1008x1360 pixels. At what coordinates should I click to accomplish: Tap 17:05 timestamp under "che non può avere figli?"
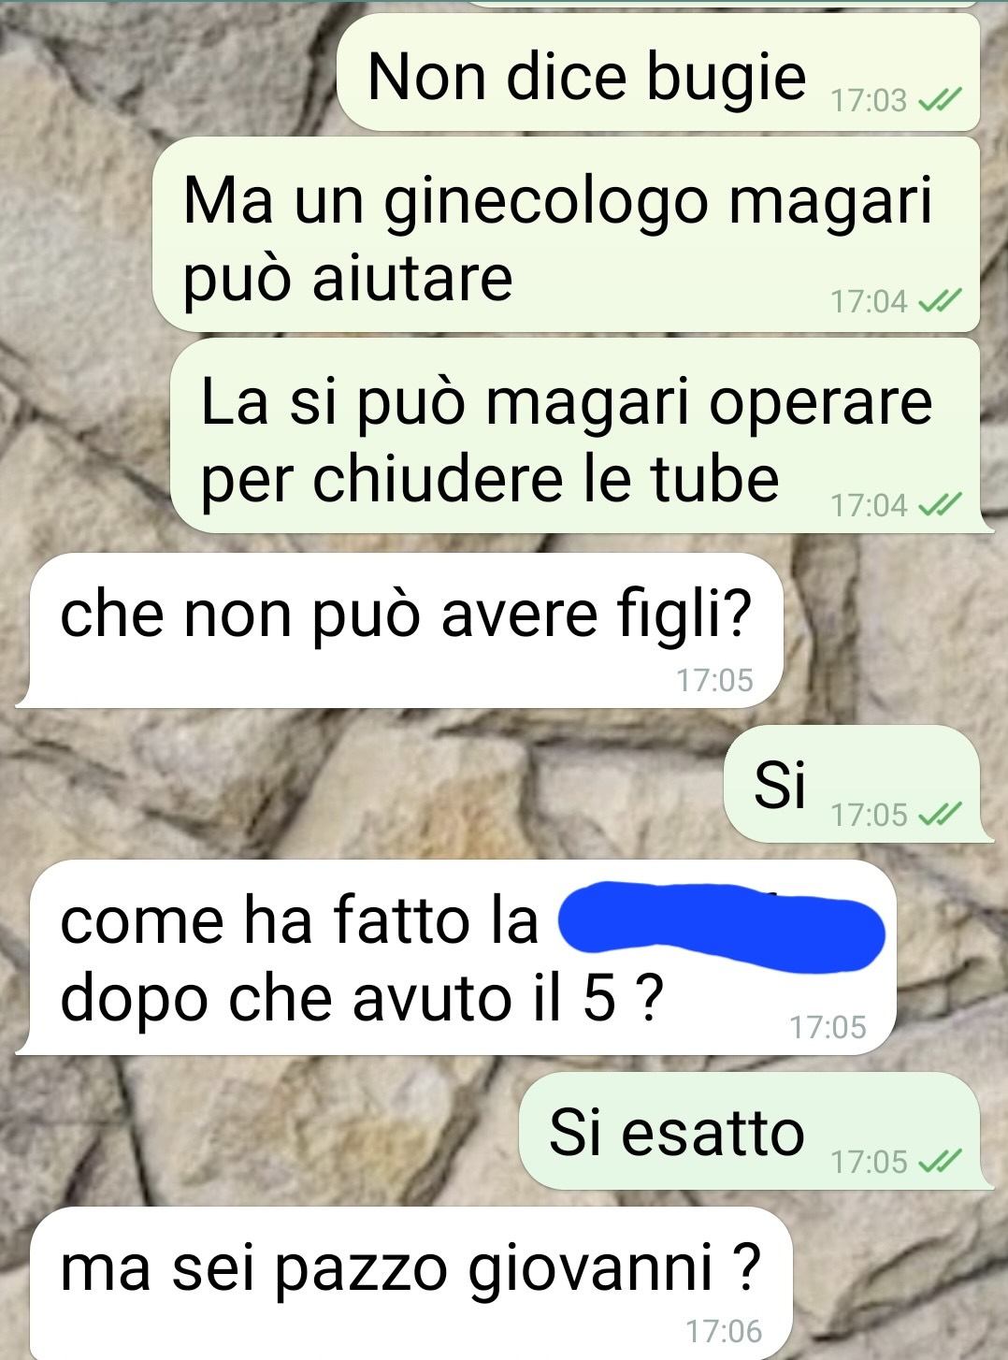coord(714,680)
